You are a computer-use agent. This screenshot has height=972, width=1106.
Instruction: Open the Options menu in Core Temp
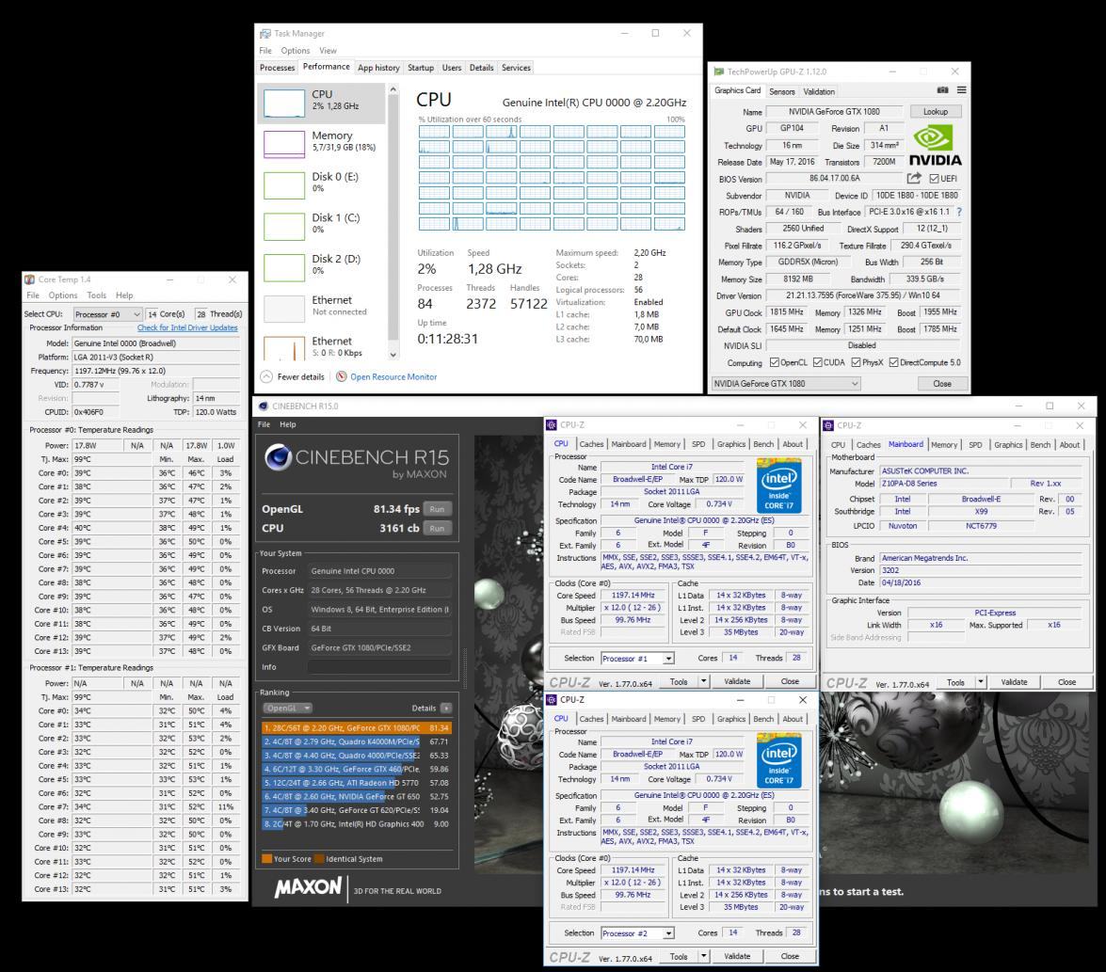tap(63, 295)
